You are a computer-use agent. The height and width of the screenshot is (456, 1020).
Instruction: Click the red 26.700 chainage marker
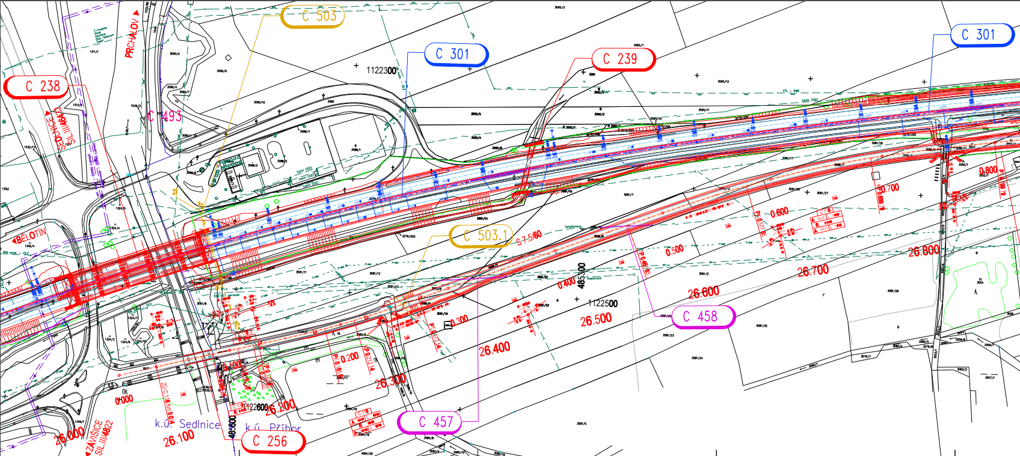(x=813, y=271)
